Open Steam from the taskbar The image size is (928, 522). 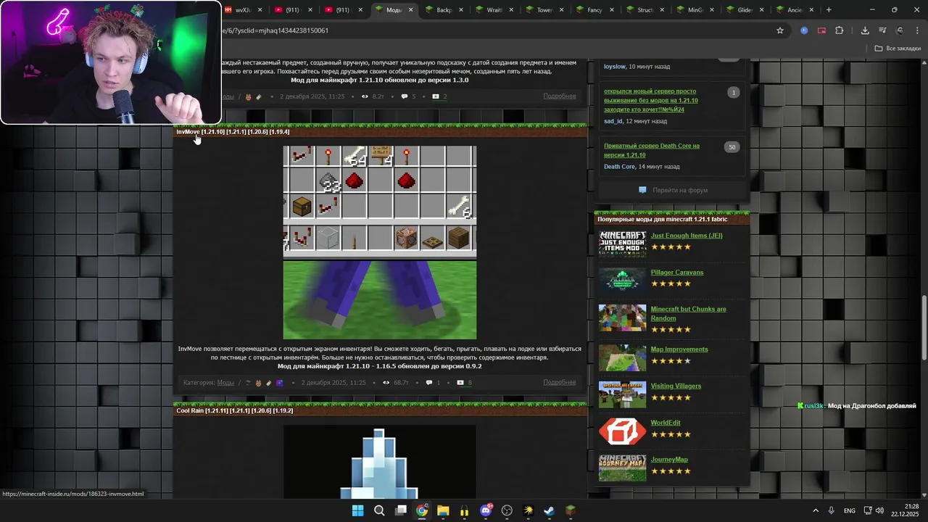click(x=550, y=510)
